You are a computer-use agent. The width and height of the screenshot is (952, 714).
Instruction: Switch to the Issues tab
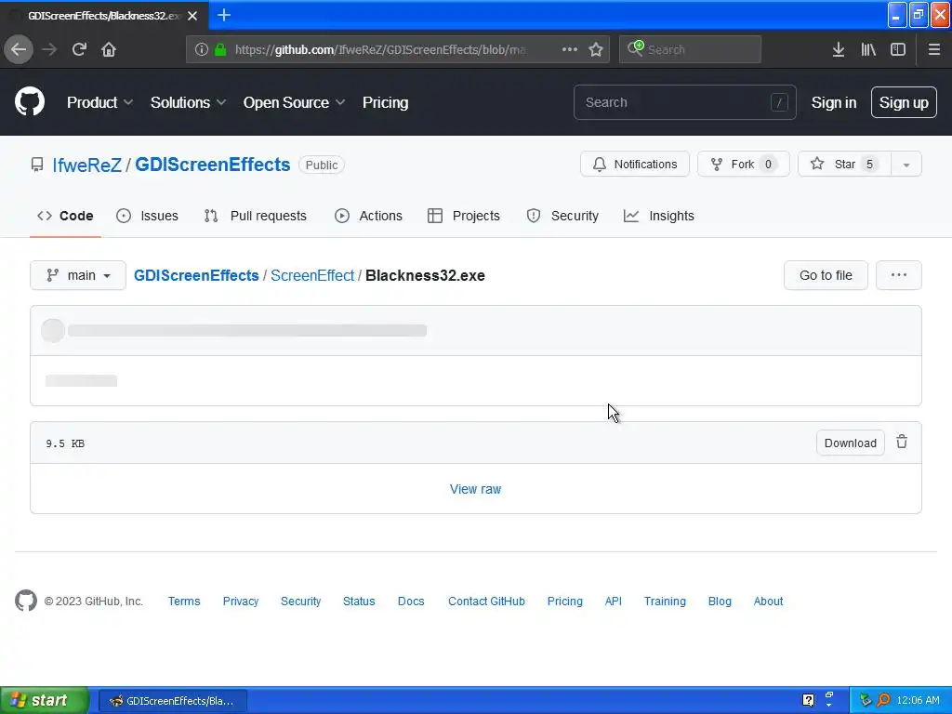tap(148, 216)
